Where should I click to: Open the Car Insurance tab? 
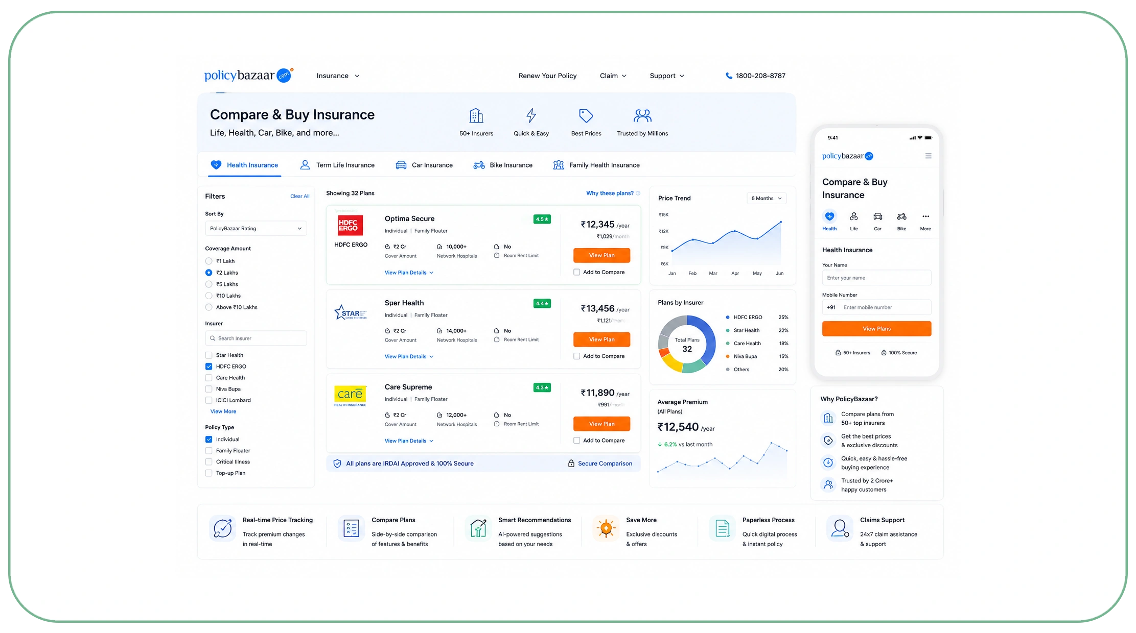(424, 165)
